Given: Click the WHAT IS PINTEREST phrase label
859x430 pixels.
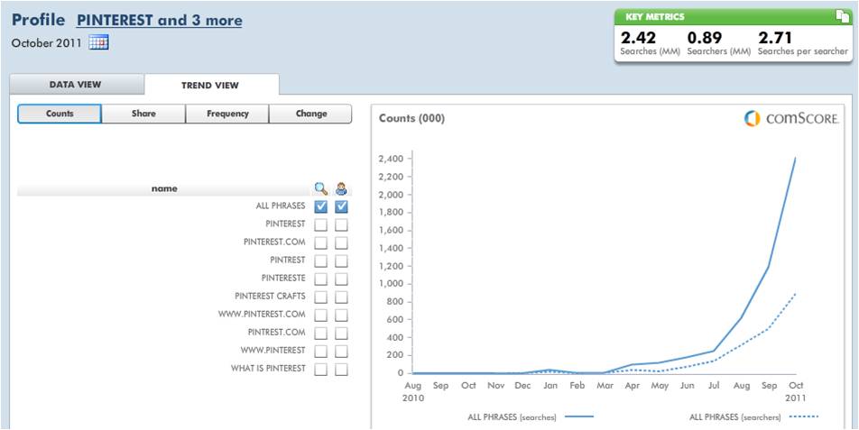Looking at the screenshot, I should tap(268, 369).
